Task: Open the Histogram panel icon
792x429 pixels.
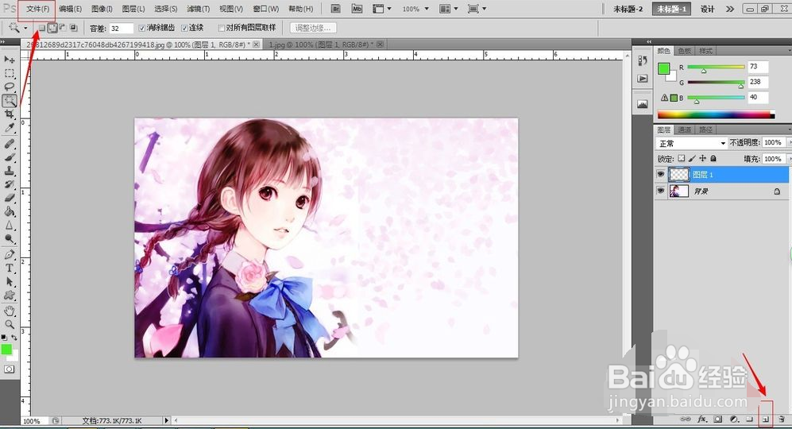Action: [x=643, y=104]
